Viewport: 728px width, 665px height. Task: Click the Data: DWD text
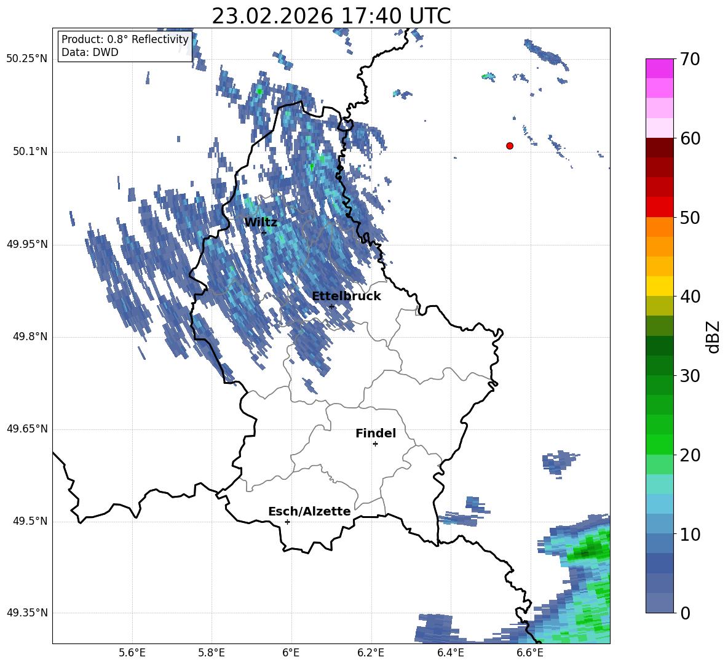coord(90,52)
